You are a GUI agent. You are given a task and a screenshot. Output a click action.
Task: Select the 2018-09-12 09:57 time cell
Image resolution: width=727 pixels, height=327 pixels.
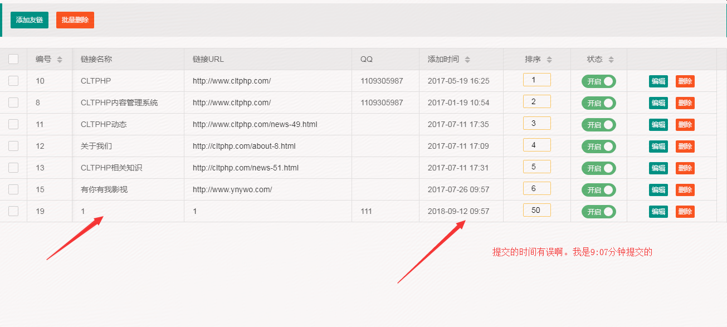coord(461,211)
